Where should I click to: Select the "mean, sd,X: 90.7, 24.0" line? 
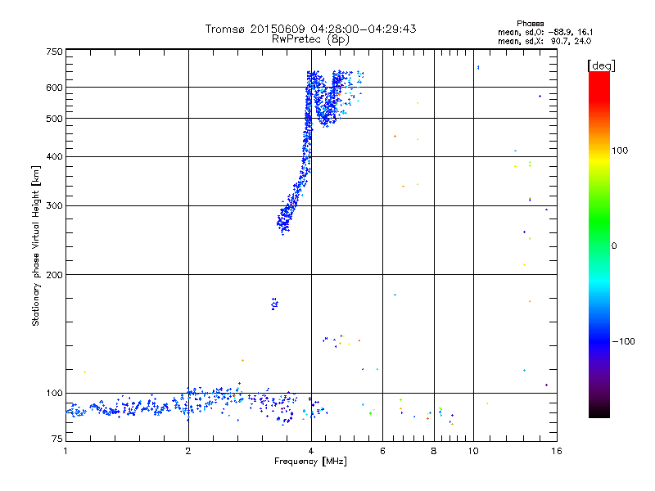point(544,41)
